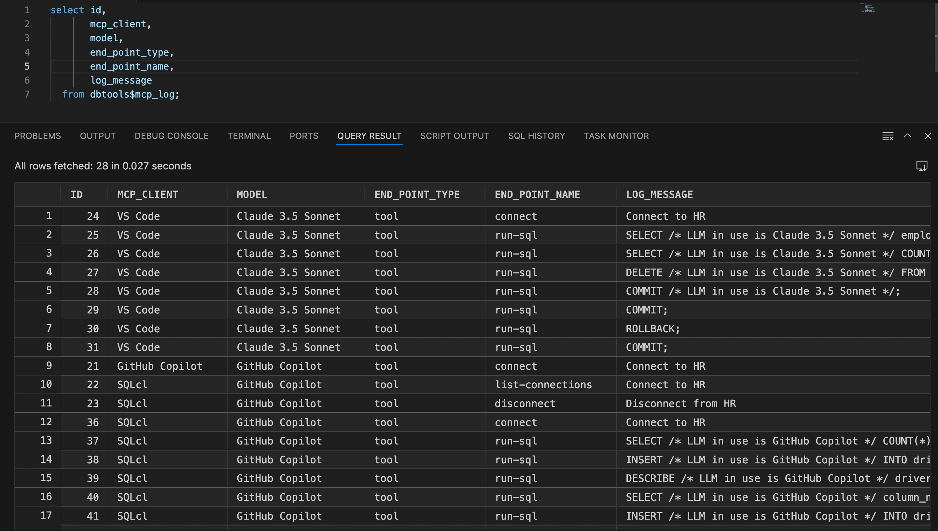The width and height of the screenshot is (938, 531).
Task: Click line number 7 in the editor gutter
Action: tap(27, 94)
